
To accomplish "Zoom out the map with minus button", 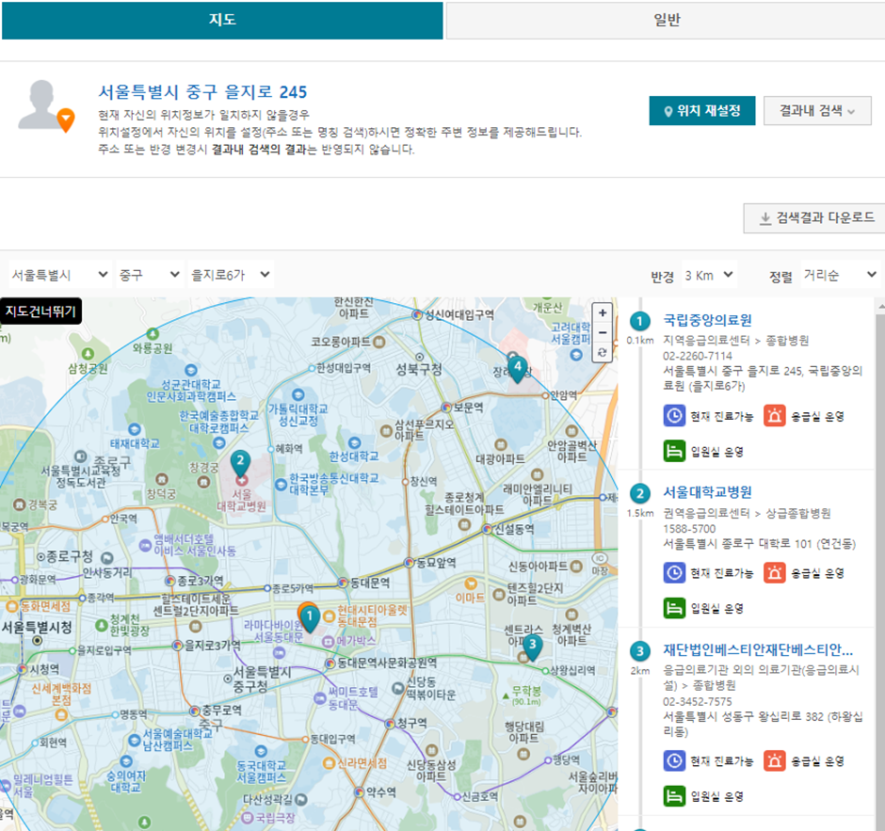I will tap(603, 332).
